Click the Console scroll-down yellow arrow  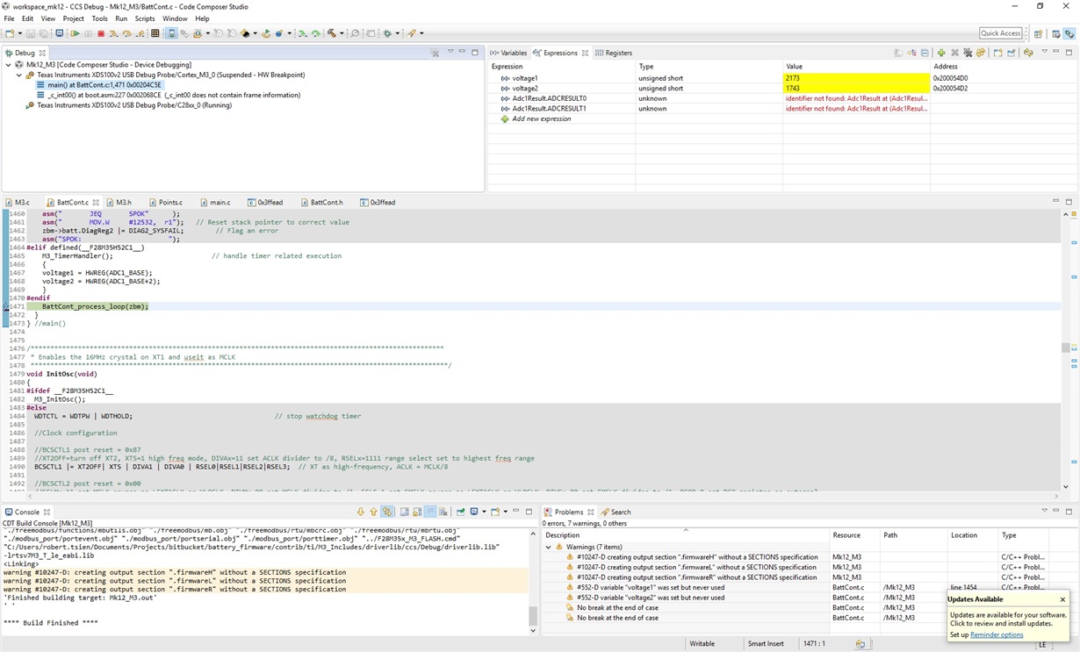(361, 512)
